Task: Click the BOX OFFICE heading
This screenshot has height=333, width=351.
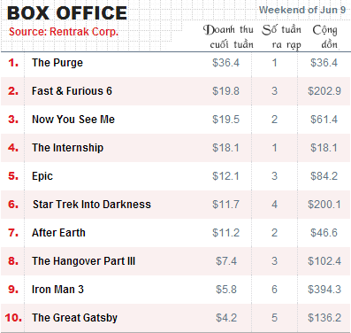Action: point(67,13)
